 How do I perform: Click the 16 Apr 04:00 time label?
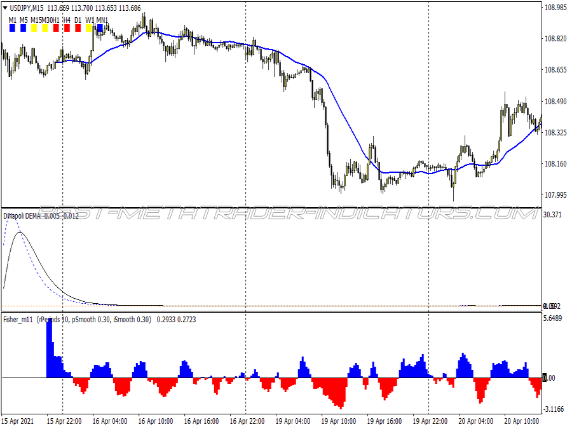click(x=110, y=421)
